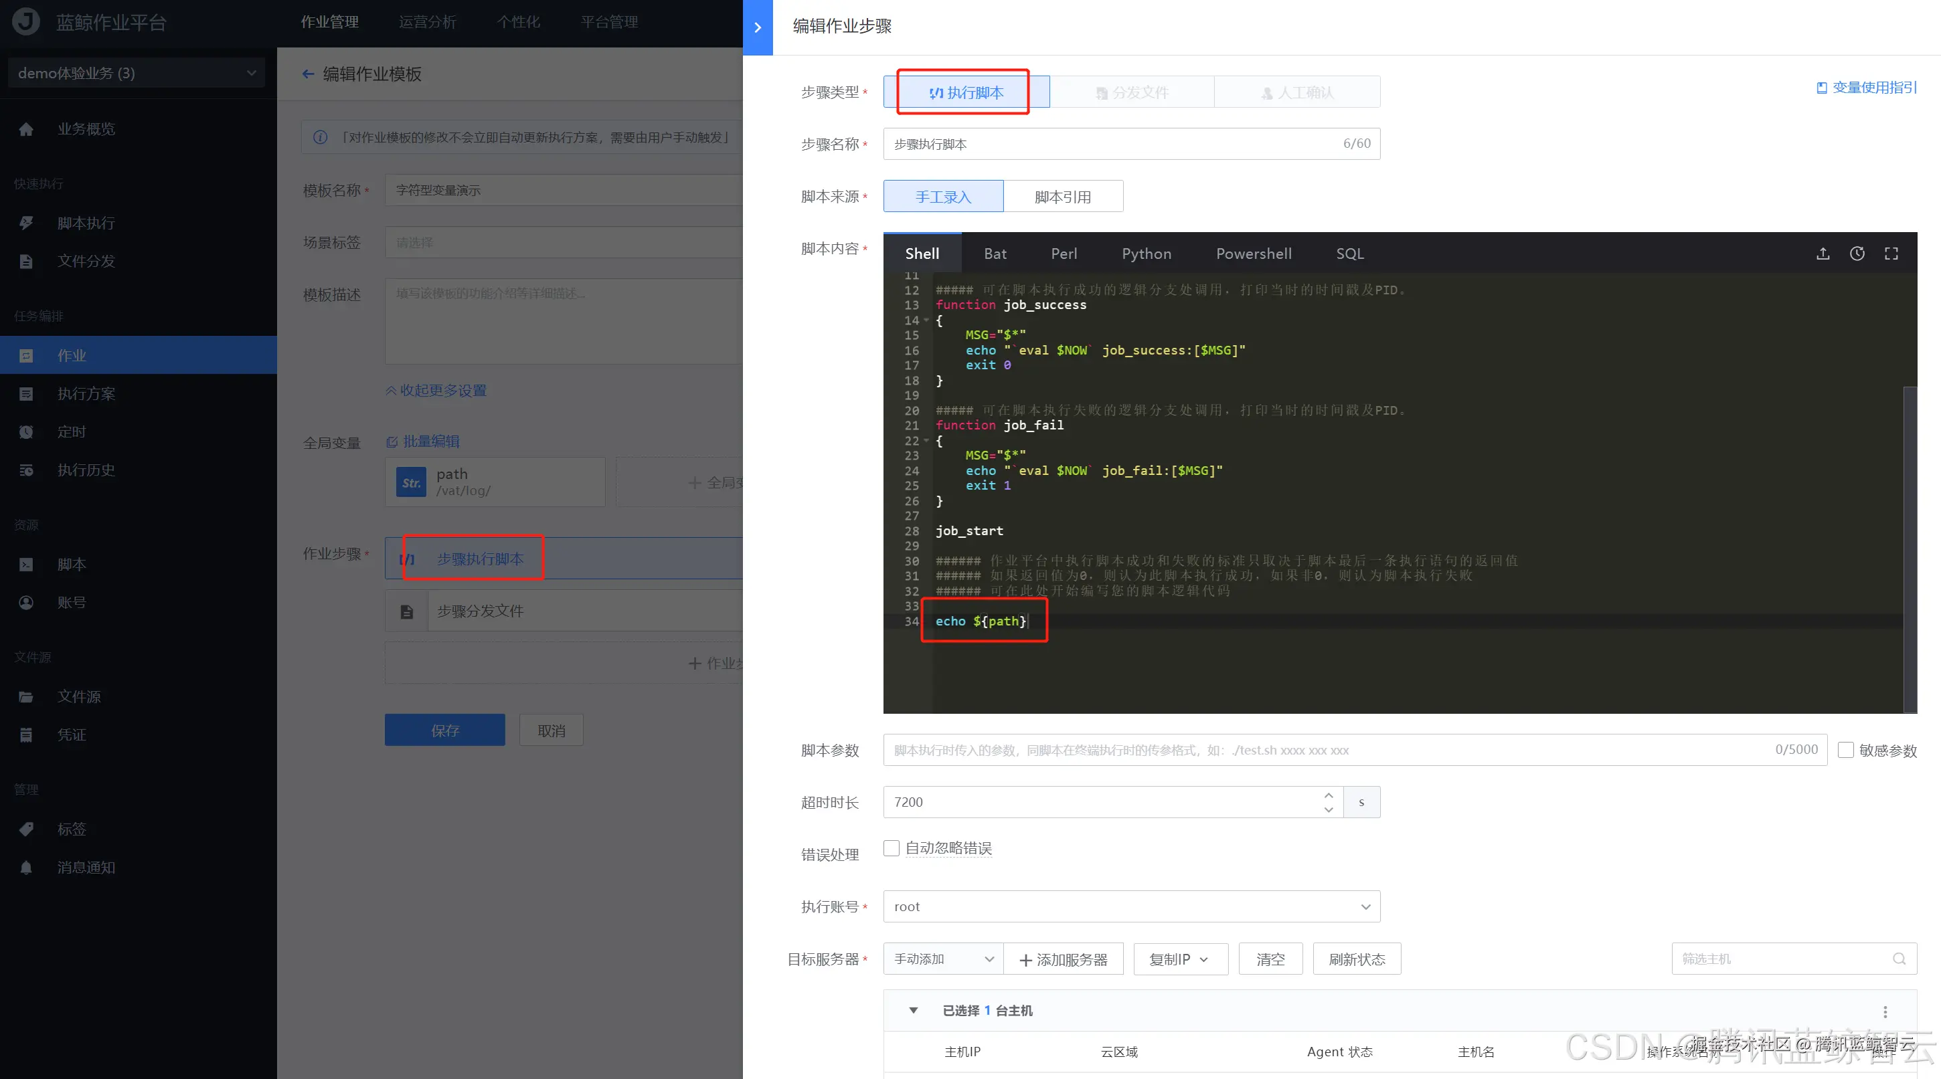
Task: Toggle fullscreen editor icon
Action: pos(1891,254)
